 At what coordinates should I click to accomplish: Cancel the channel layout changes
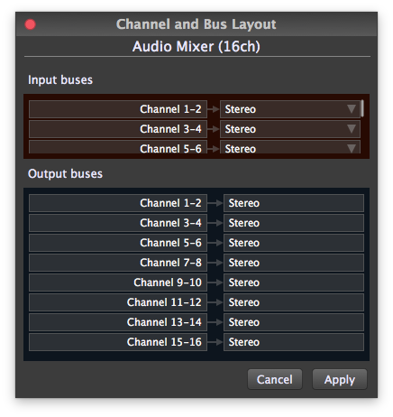275,379
